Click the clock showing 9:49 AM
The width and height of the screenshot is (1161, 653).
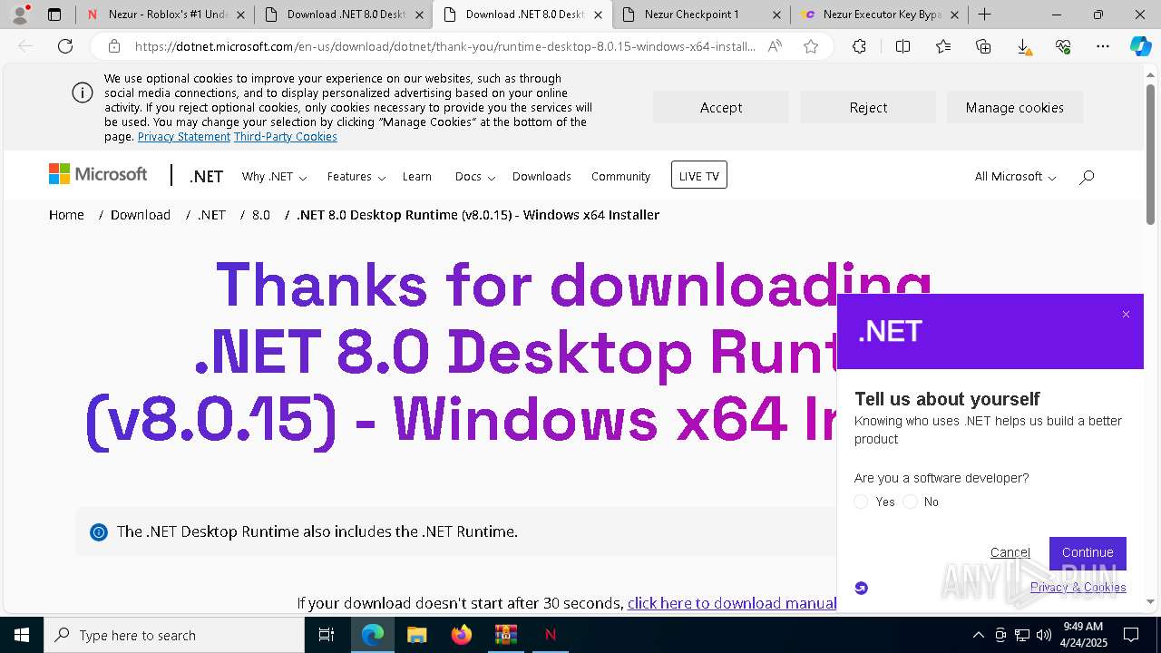[x=1082, y=627]
